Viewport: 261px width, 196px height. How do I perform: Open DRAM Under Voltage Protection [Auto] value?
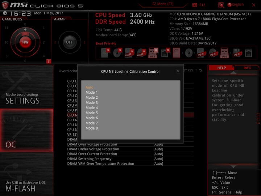pyautogui.click(x=158, y=149)
